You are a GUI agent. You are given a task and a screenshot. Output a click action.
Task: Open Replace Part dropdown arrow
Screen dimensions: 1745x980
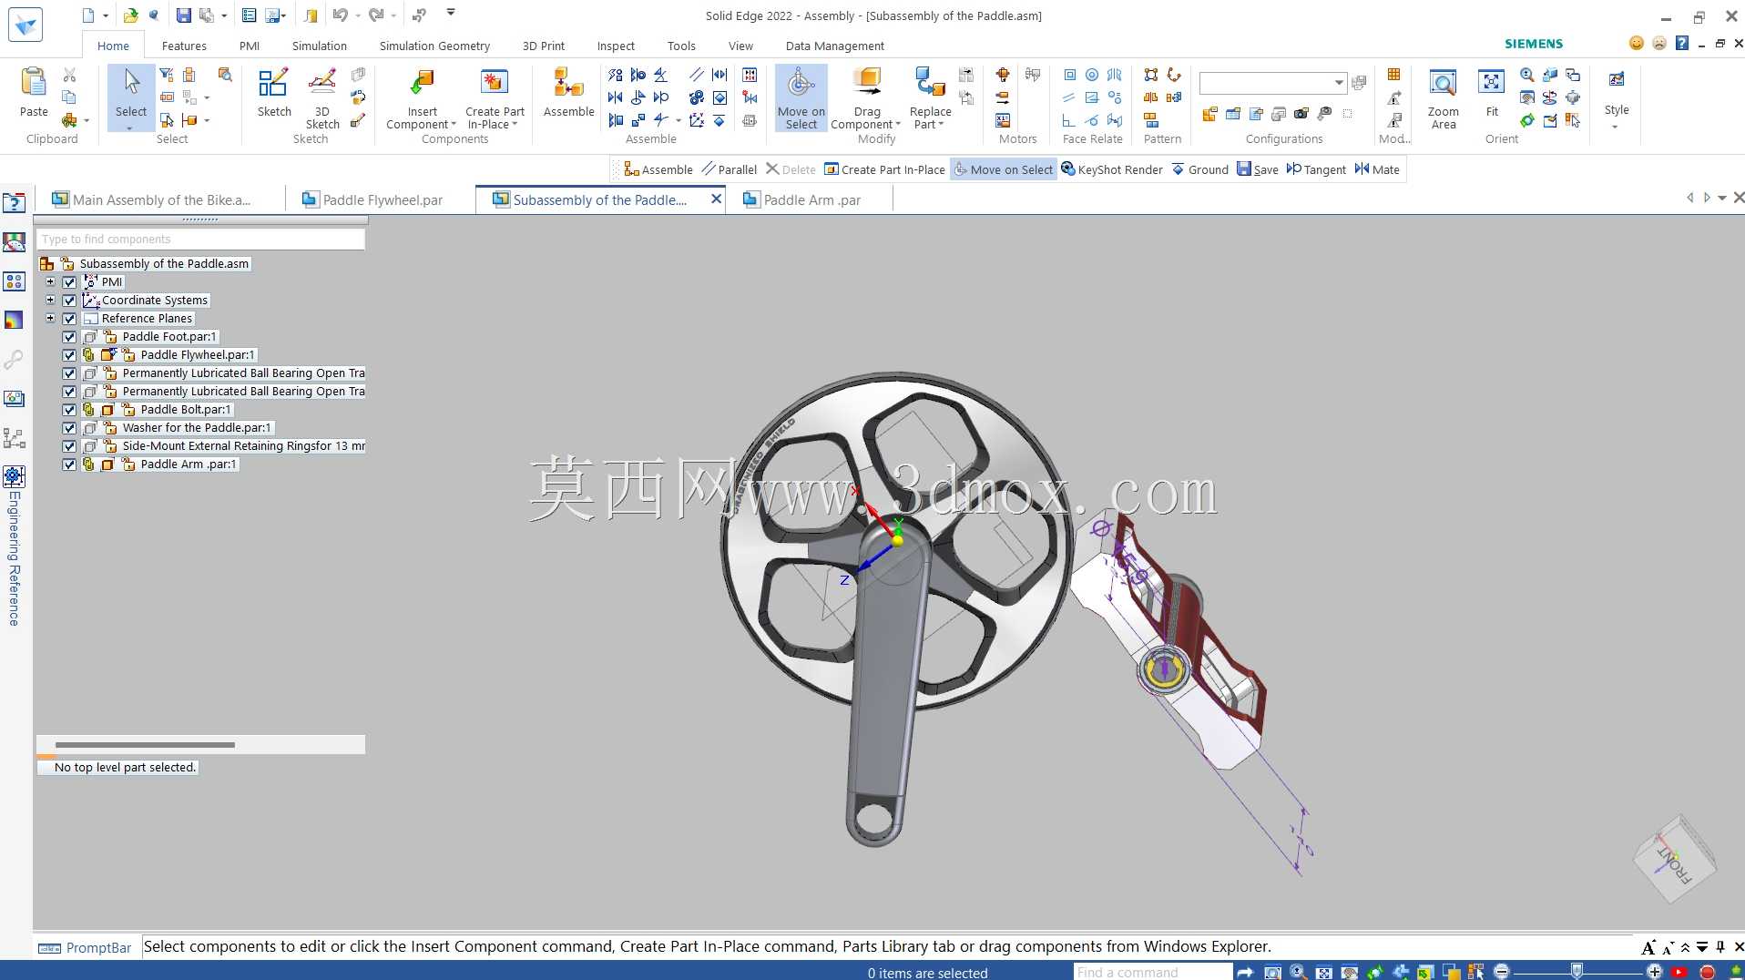(x=941, y=125)
